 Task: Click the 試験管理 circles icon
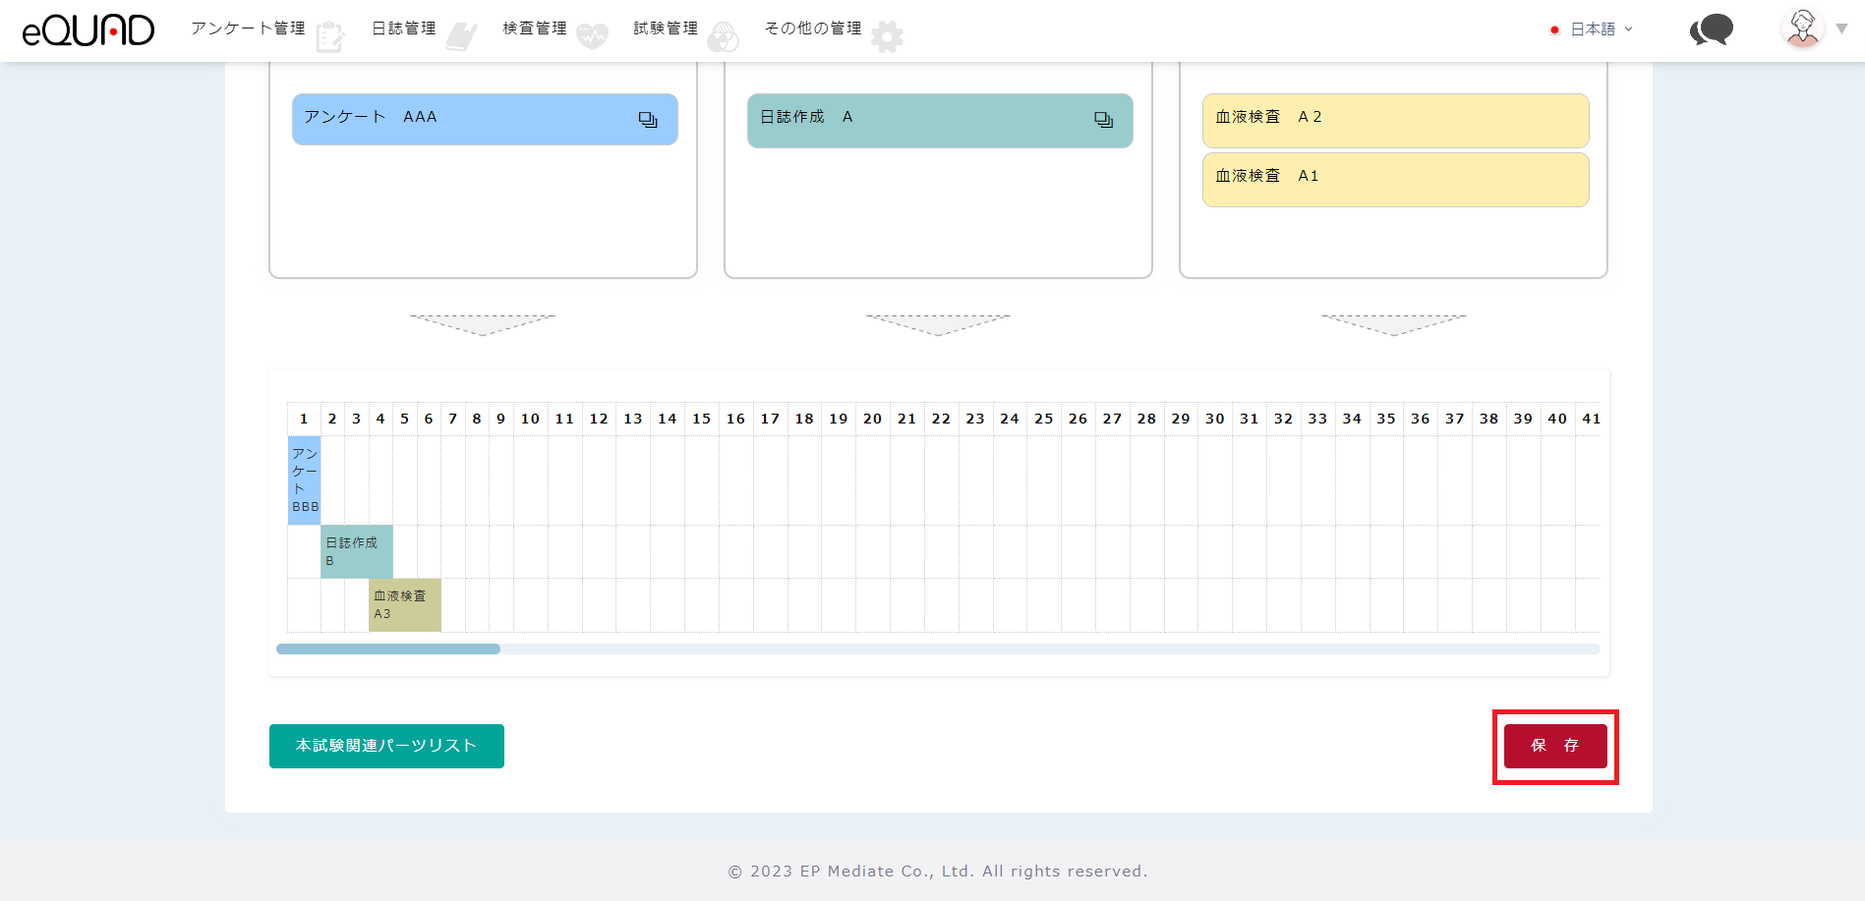point(723,37)
